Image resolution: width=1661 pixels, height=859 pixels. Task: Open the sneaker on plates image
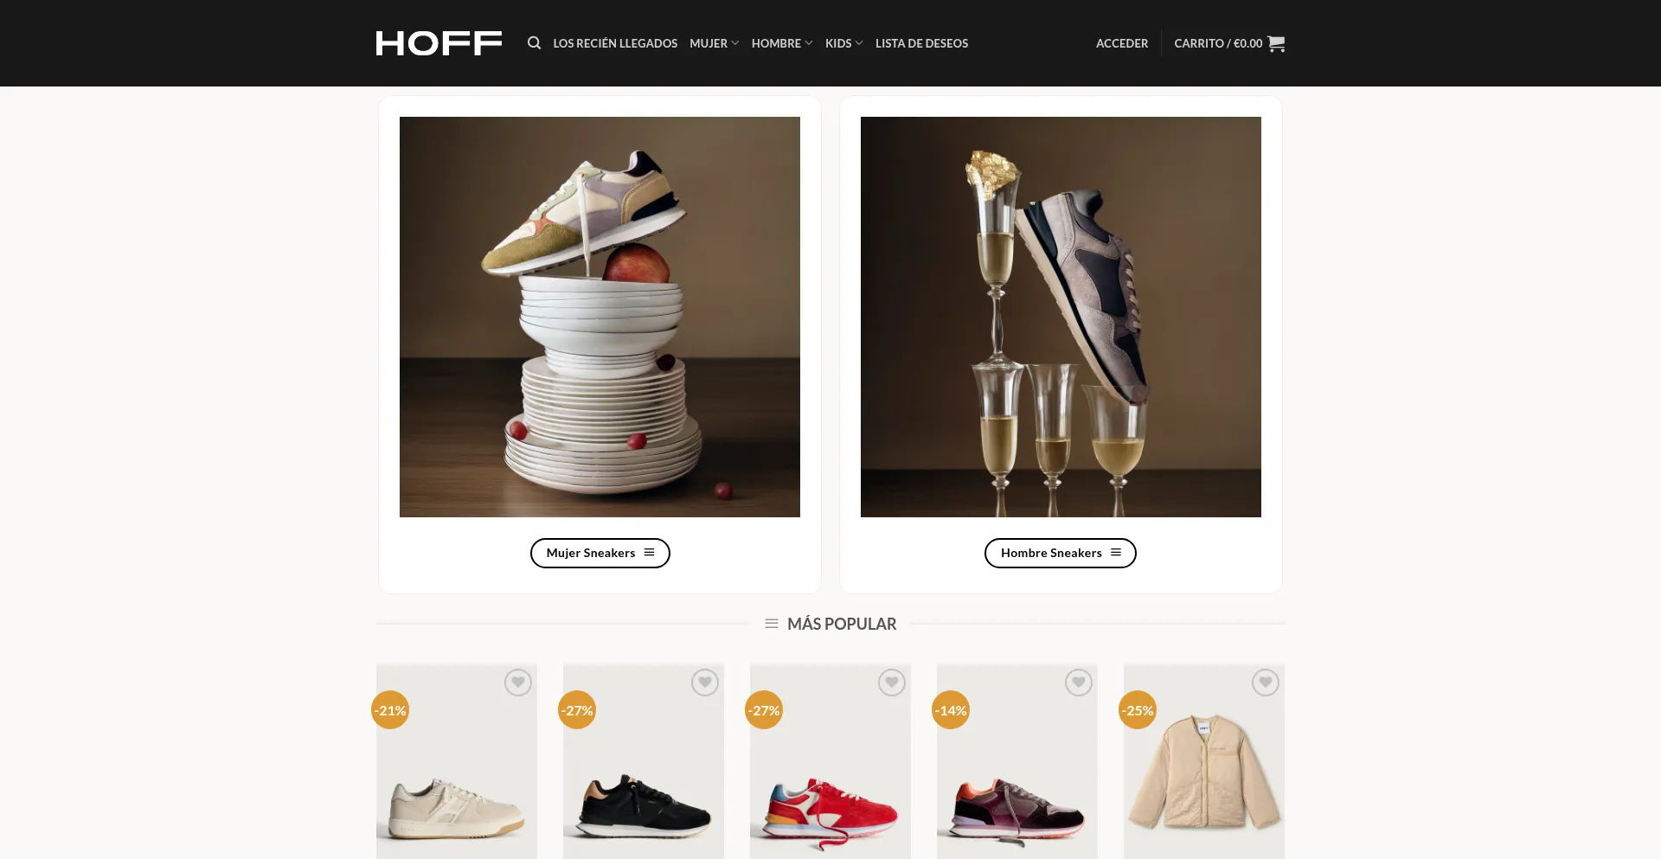[x=600, y=317]
